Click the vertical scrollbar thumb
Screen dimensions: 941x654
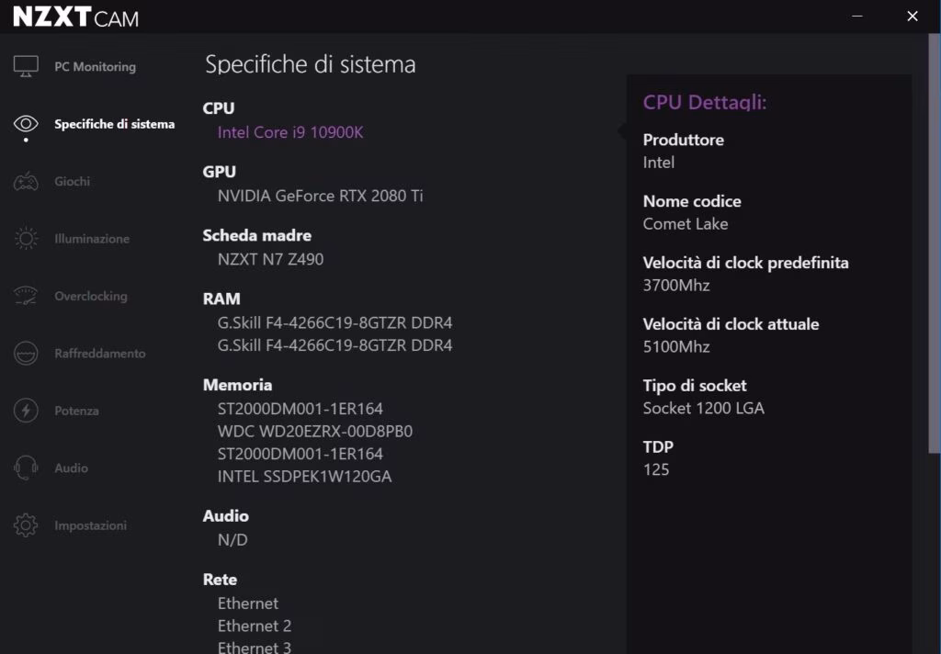click(935, 243)
